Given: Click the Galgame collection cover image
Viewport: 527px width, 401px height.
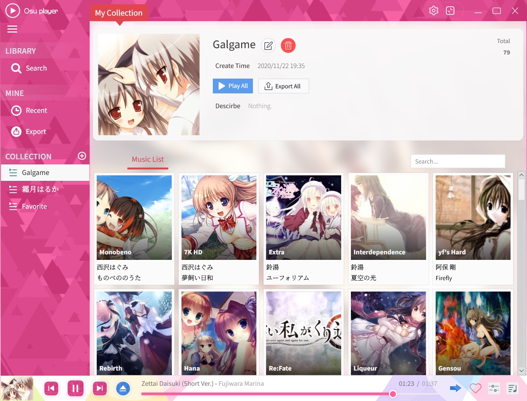Looking at the screenshot, I should coord(149,85).
